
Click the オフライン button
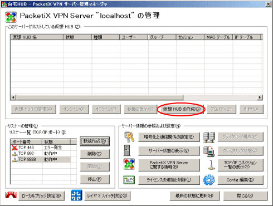106,109
